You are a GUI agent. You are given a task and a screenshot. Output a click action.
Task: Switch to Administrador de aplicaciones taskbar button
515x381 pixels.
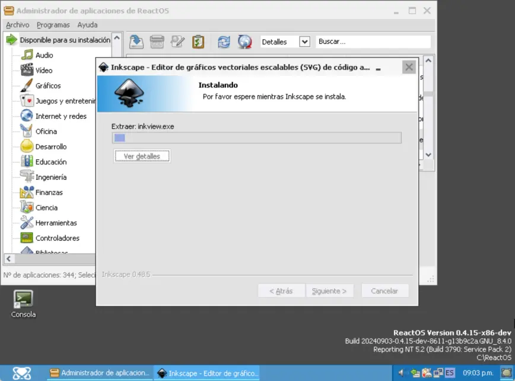tap(100, 373)
